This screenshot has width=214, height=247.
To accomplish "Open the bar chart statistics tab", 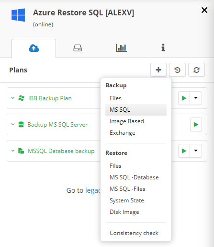I will (121, 48).
